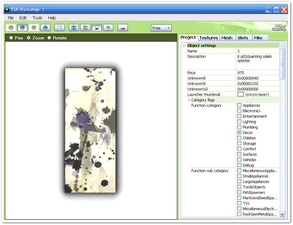293x225 pixels.
Task: Click the properties panel scroll up arrow
Action: pyautogui.click(x=282, y=46)
